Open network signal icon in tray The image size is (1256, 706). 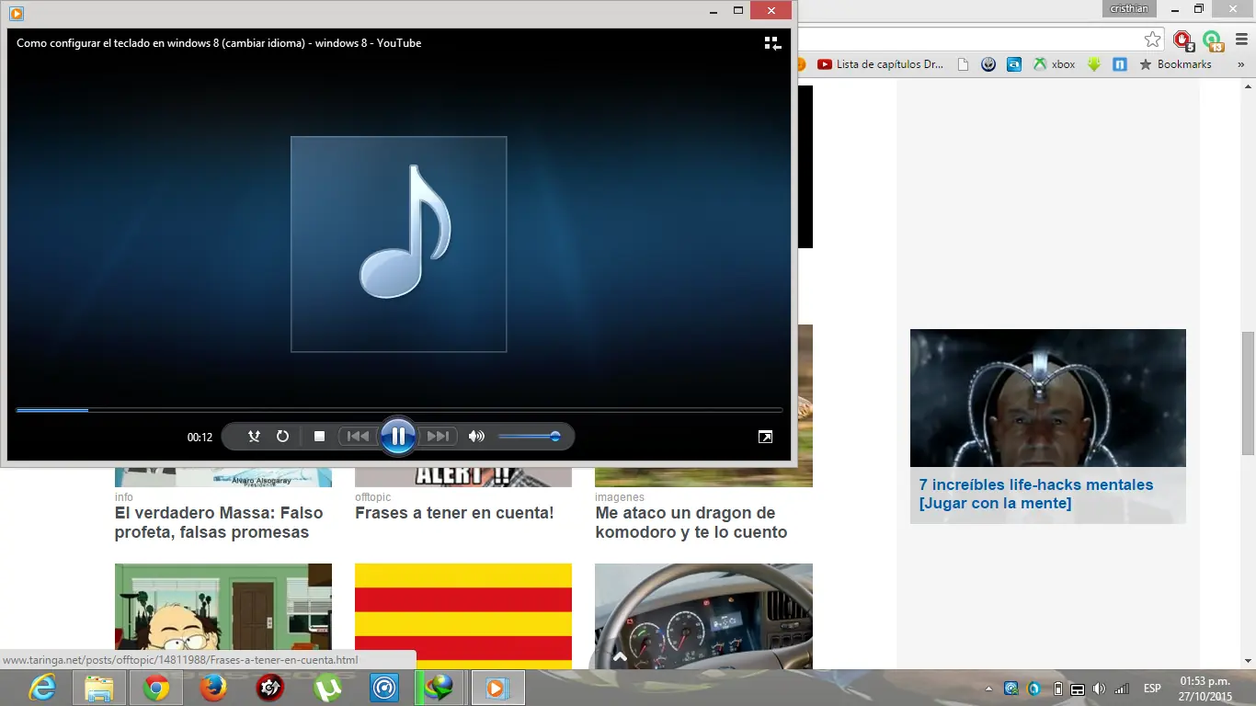coord(1121,689)
